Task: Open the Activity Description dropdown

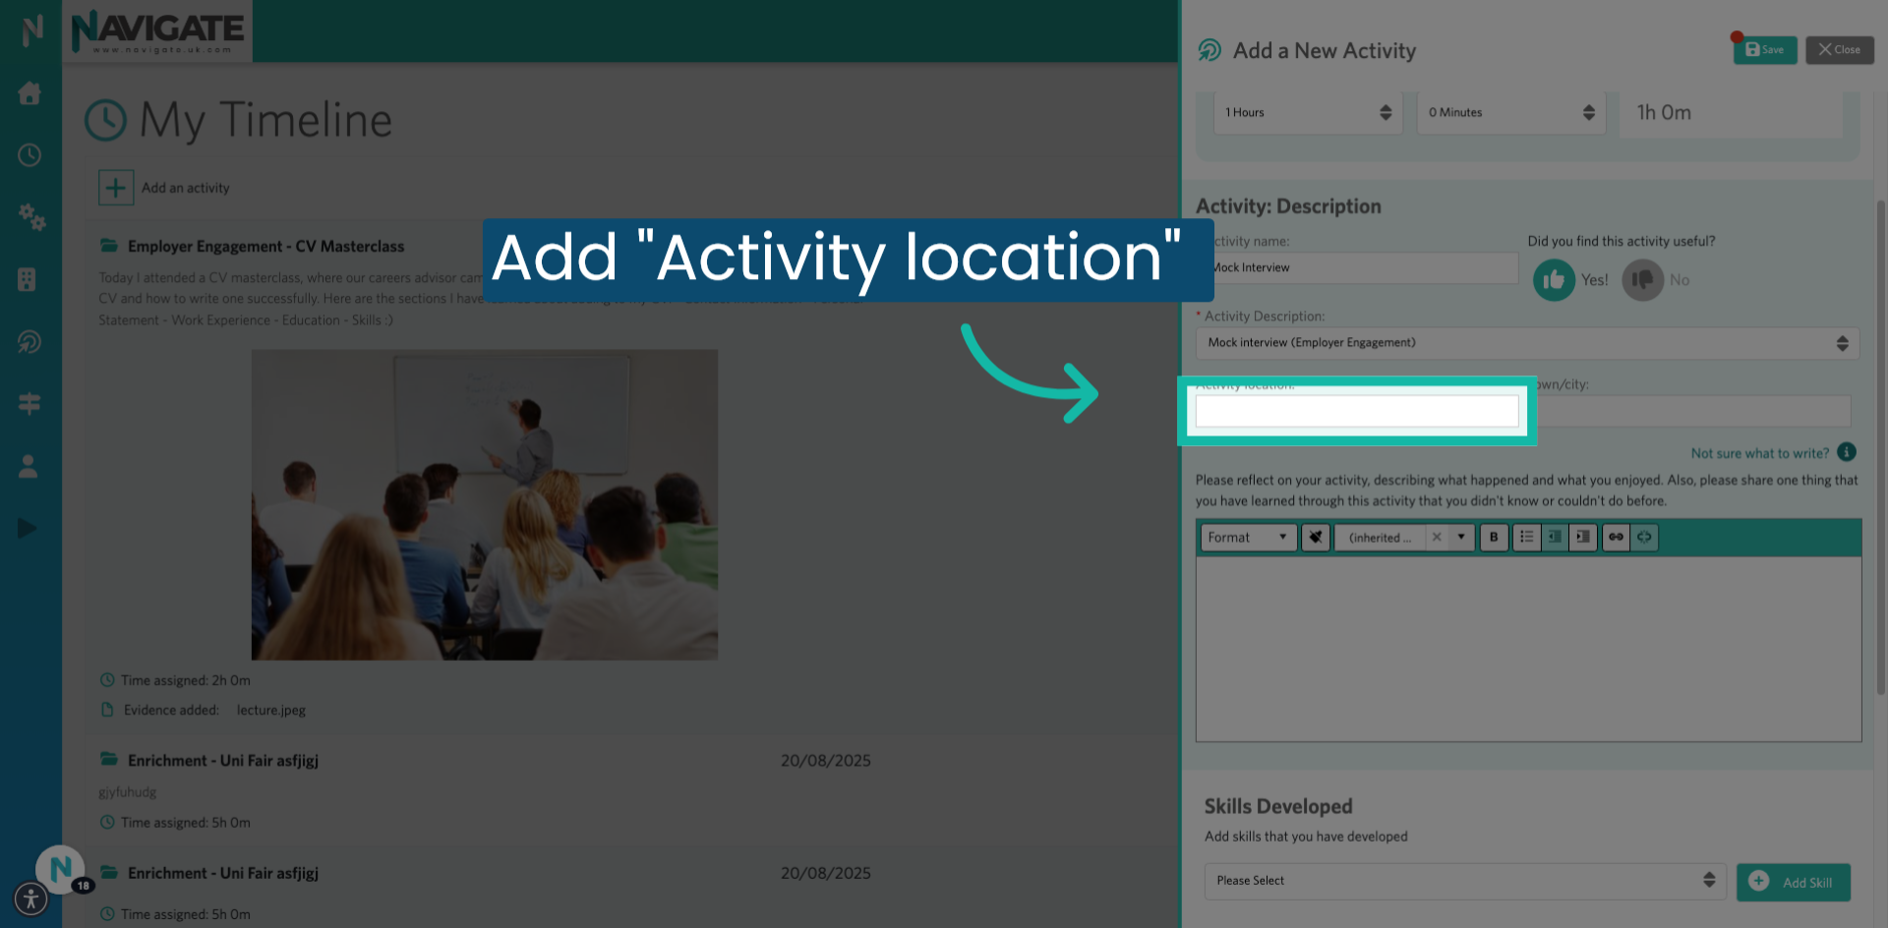Action: pos(1527,342)
